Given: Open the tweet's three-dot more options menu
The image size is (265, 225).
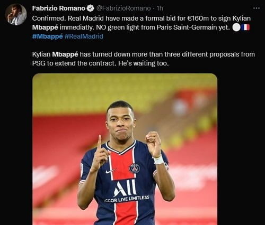Looking at the screenshot, I should point(257,8).
